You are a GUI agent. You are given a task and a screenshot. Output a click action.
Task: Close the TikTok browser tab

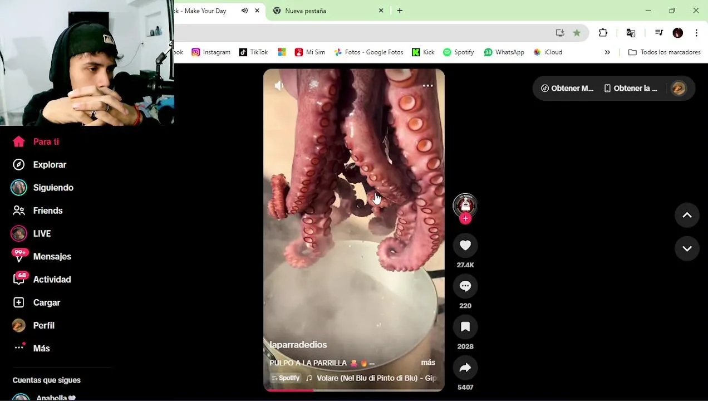pyautogui.click(x=257, y=11)
